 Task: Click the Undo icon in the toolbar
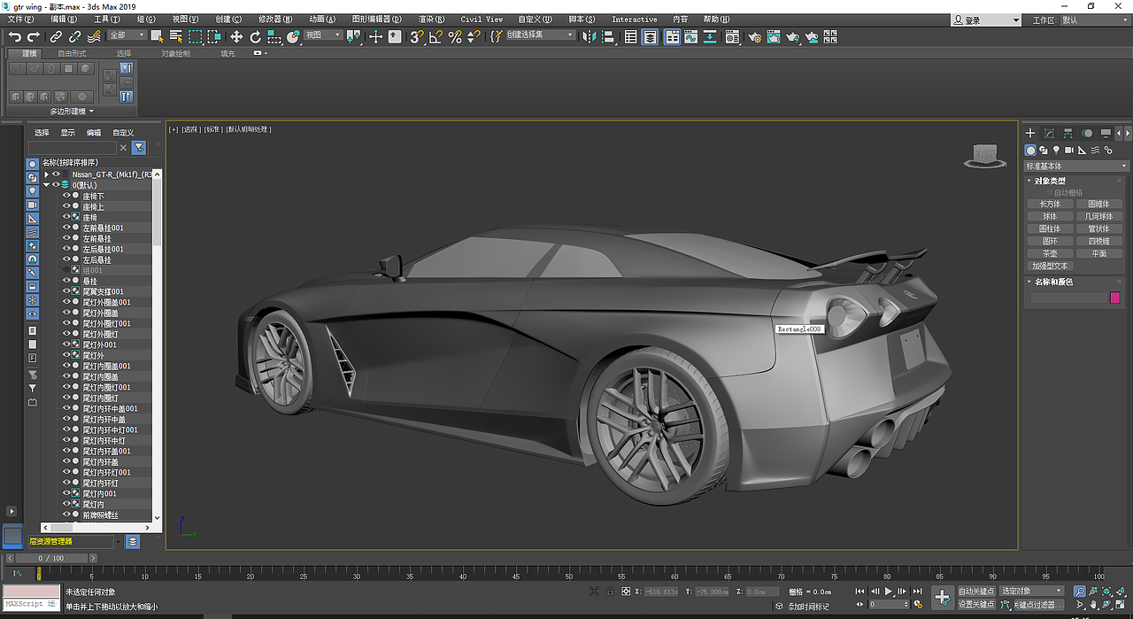[x=14, y=36]
